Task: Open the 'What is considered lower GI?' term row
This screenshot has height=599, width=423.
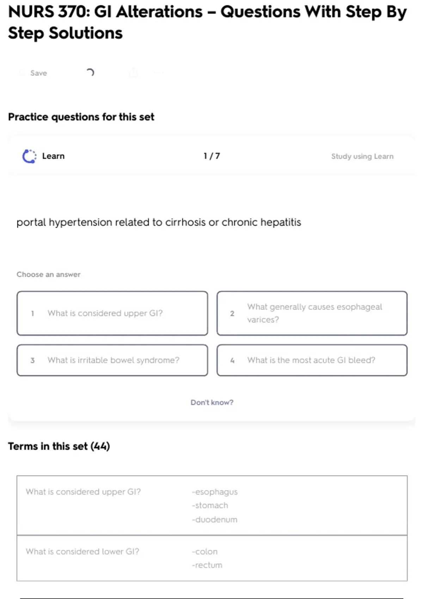Action: [x=82, y=551]
